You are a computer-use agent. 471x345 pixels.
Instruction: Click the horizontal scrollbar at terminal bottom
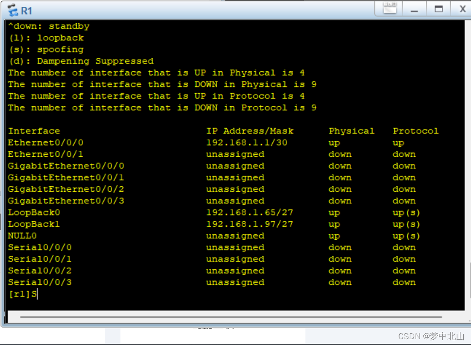pos(231,317)
